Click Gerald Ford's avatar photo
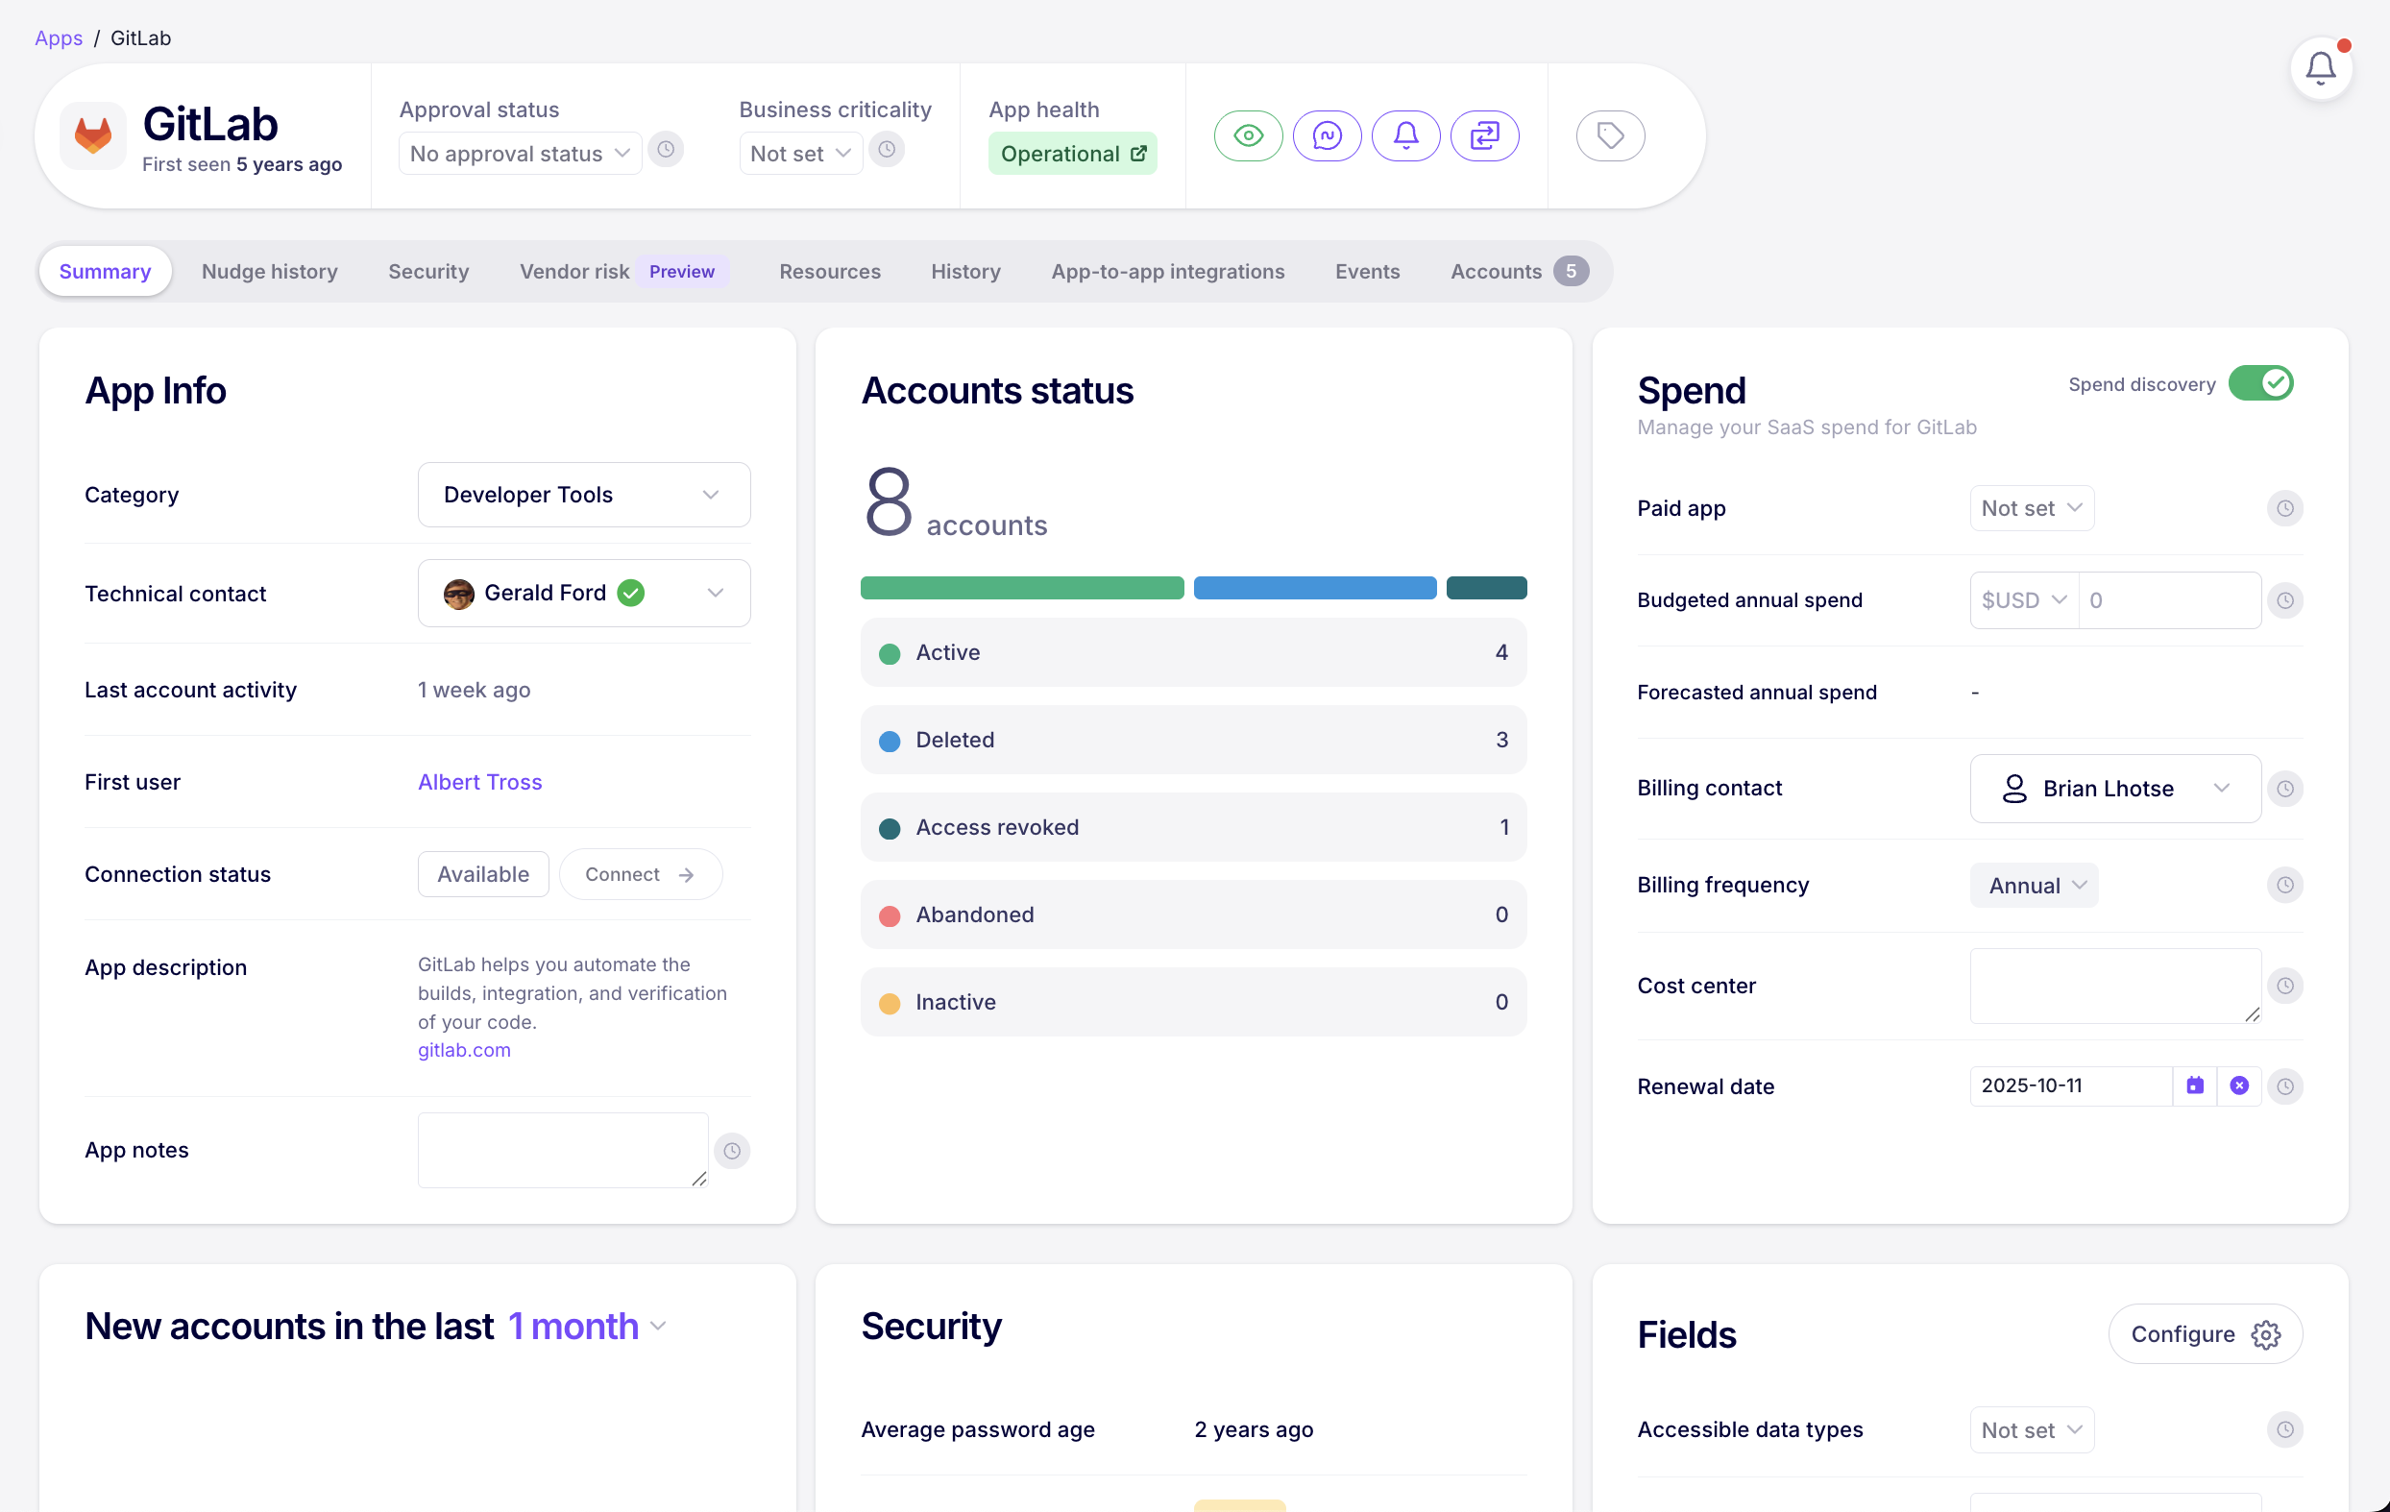The image size is (2390, 1512). tap(458, 594)
